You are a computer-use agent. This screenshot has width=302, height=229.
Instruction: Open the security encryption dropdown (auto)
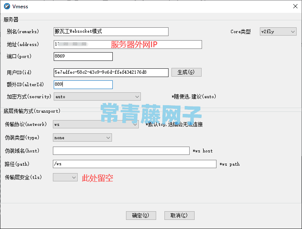click(x=97, y=96)
